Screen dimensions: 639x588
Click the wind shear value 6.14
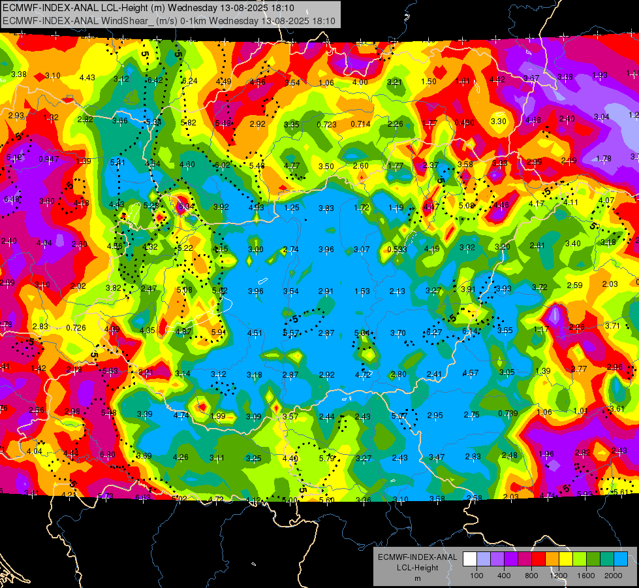tap(470, 332)
